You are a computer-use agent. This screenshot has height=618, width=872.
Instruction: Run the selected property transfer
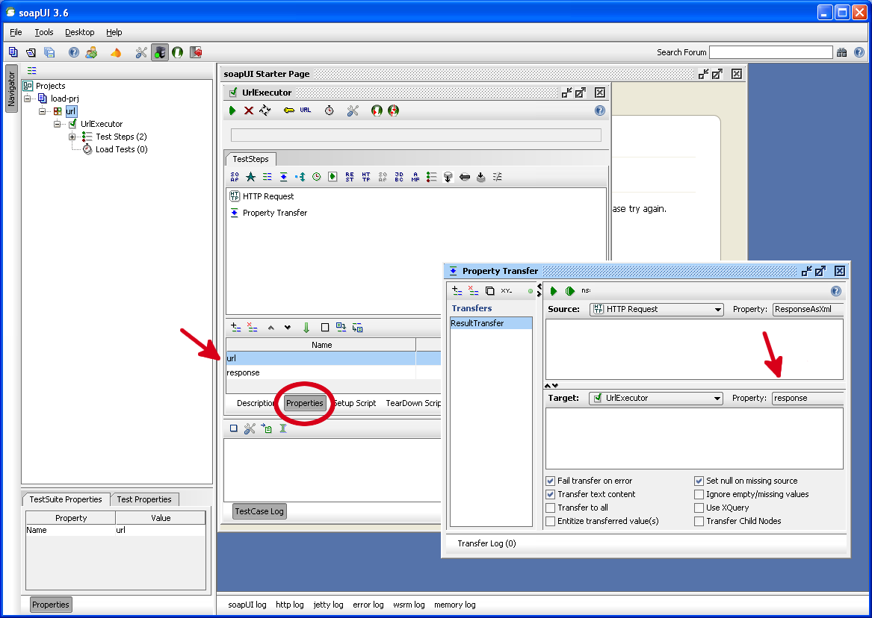point(554,291)
